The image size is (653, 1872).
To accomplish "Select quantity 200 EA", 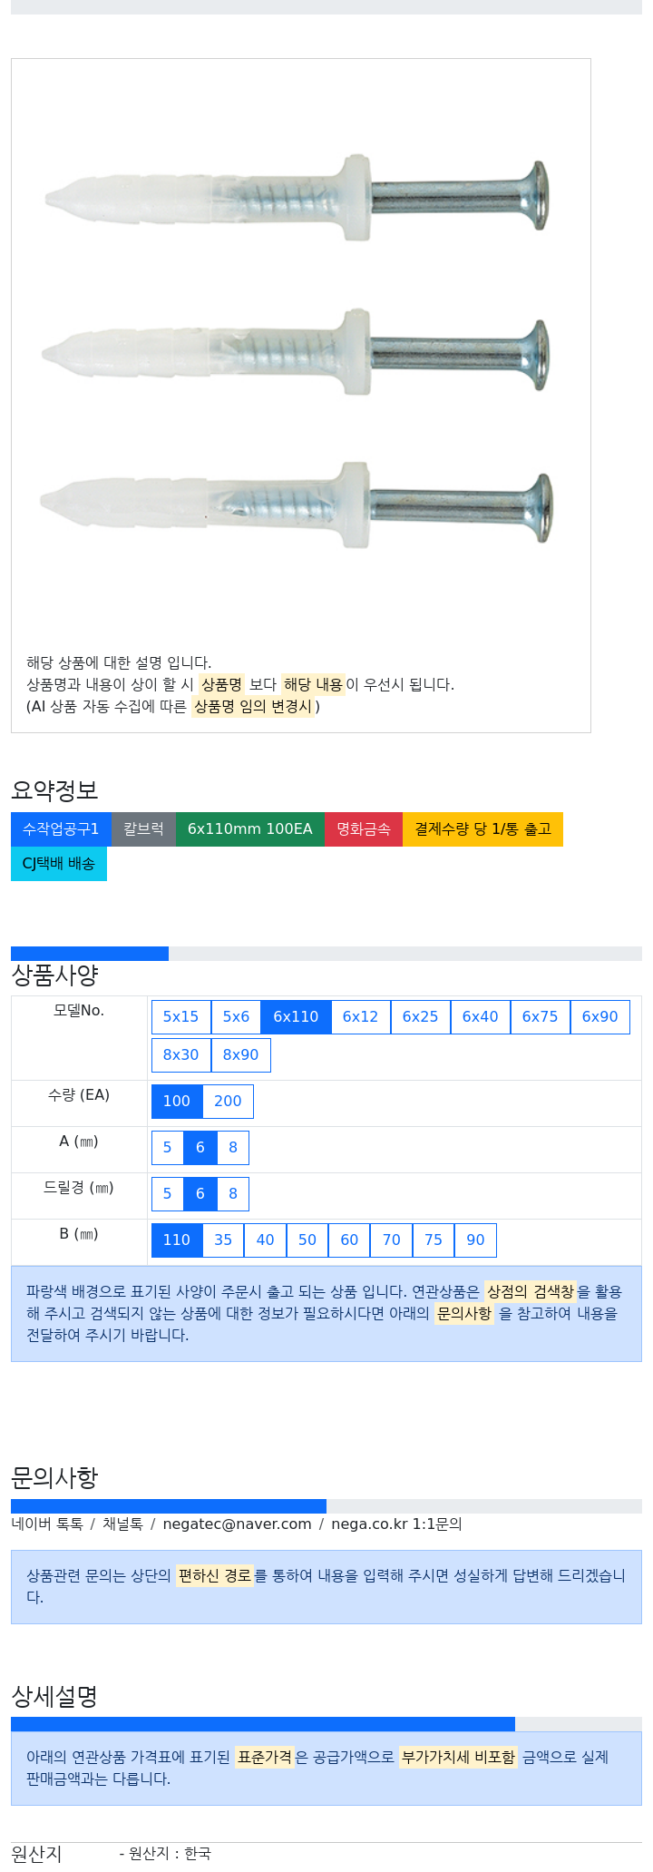I will click(x=228, y=1102).
